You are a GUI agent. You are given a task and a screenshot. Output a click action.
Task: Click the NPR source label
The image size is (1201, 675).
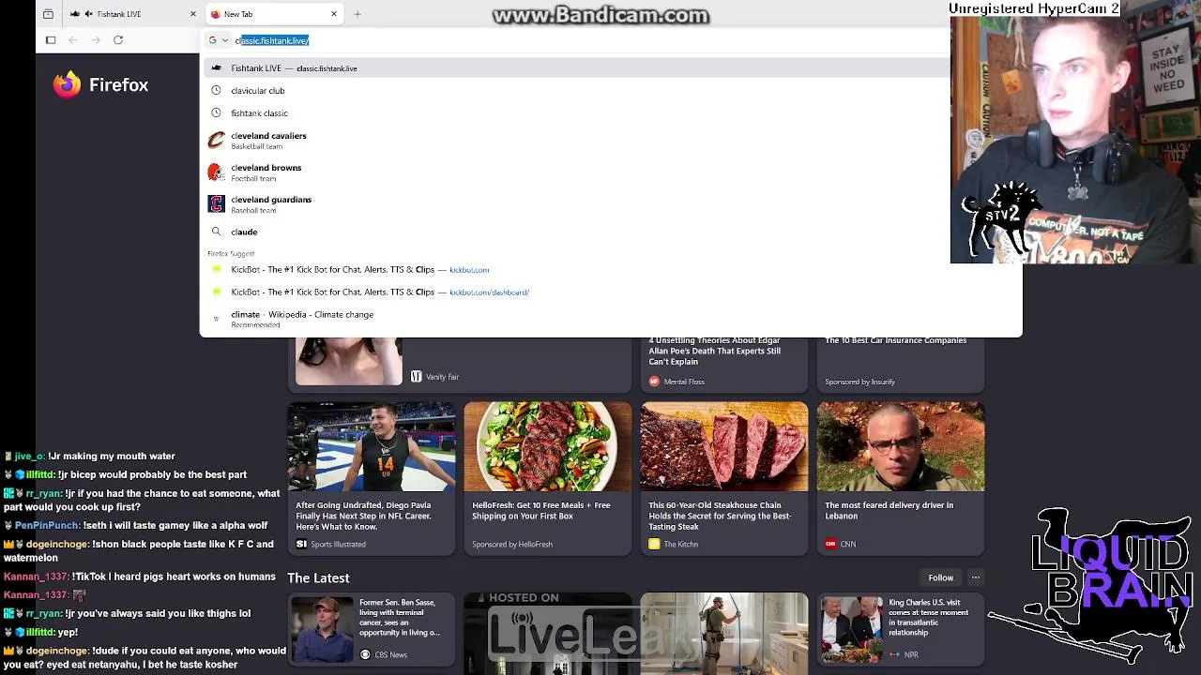[904, 654]
